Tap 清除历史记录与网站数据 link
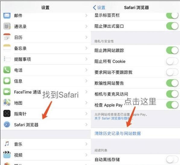180x165 pixels. pyautogui.click(x=118, y=133)
